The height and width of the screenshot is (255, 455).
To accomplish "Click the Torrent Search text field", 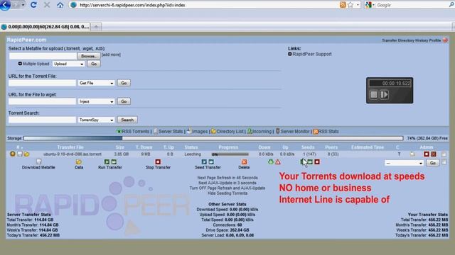I will [x=43, y=120].
